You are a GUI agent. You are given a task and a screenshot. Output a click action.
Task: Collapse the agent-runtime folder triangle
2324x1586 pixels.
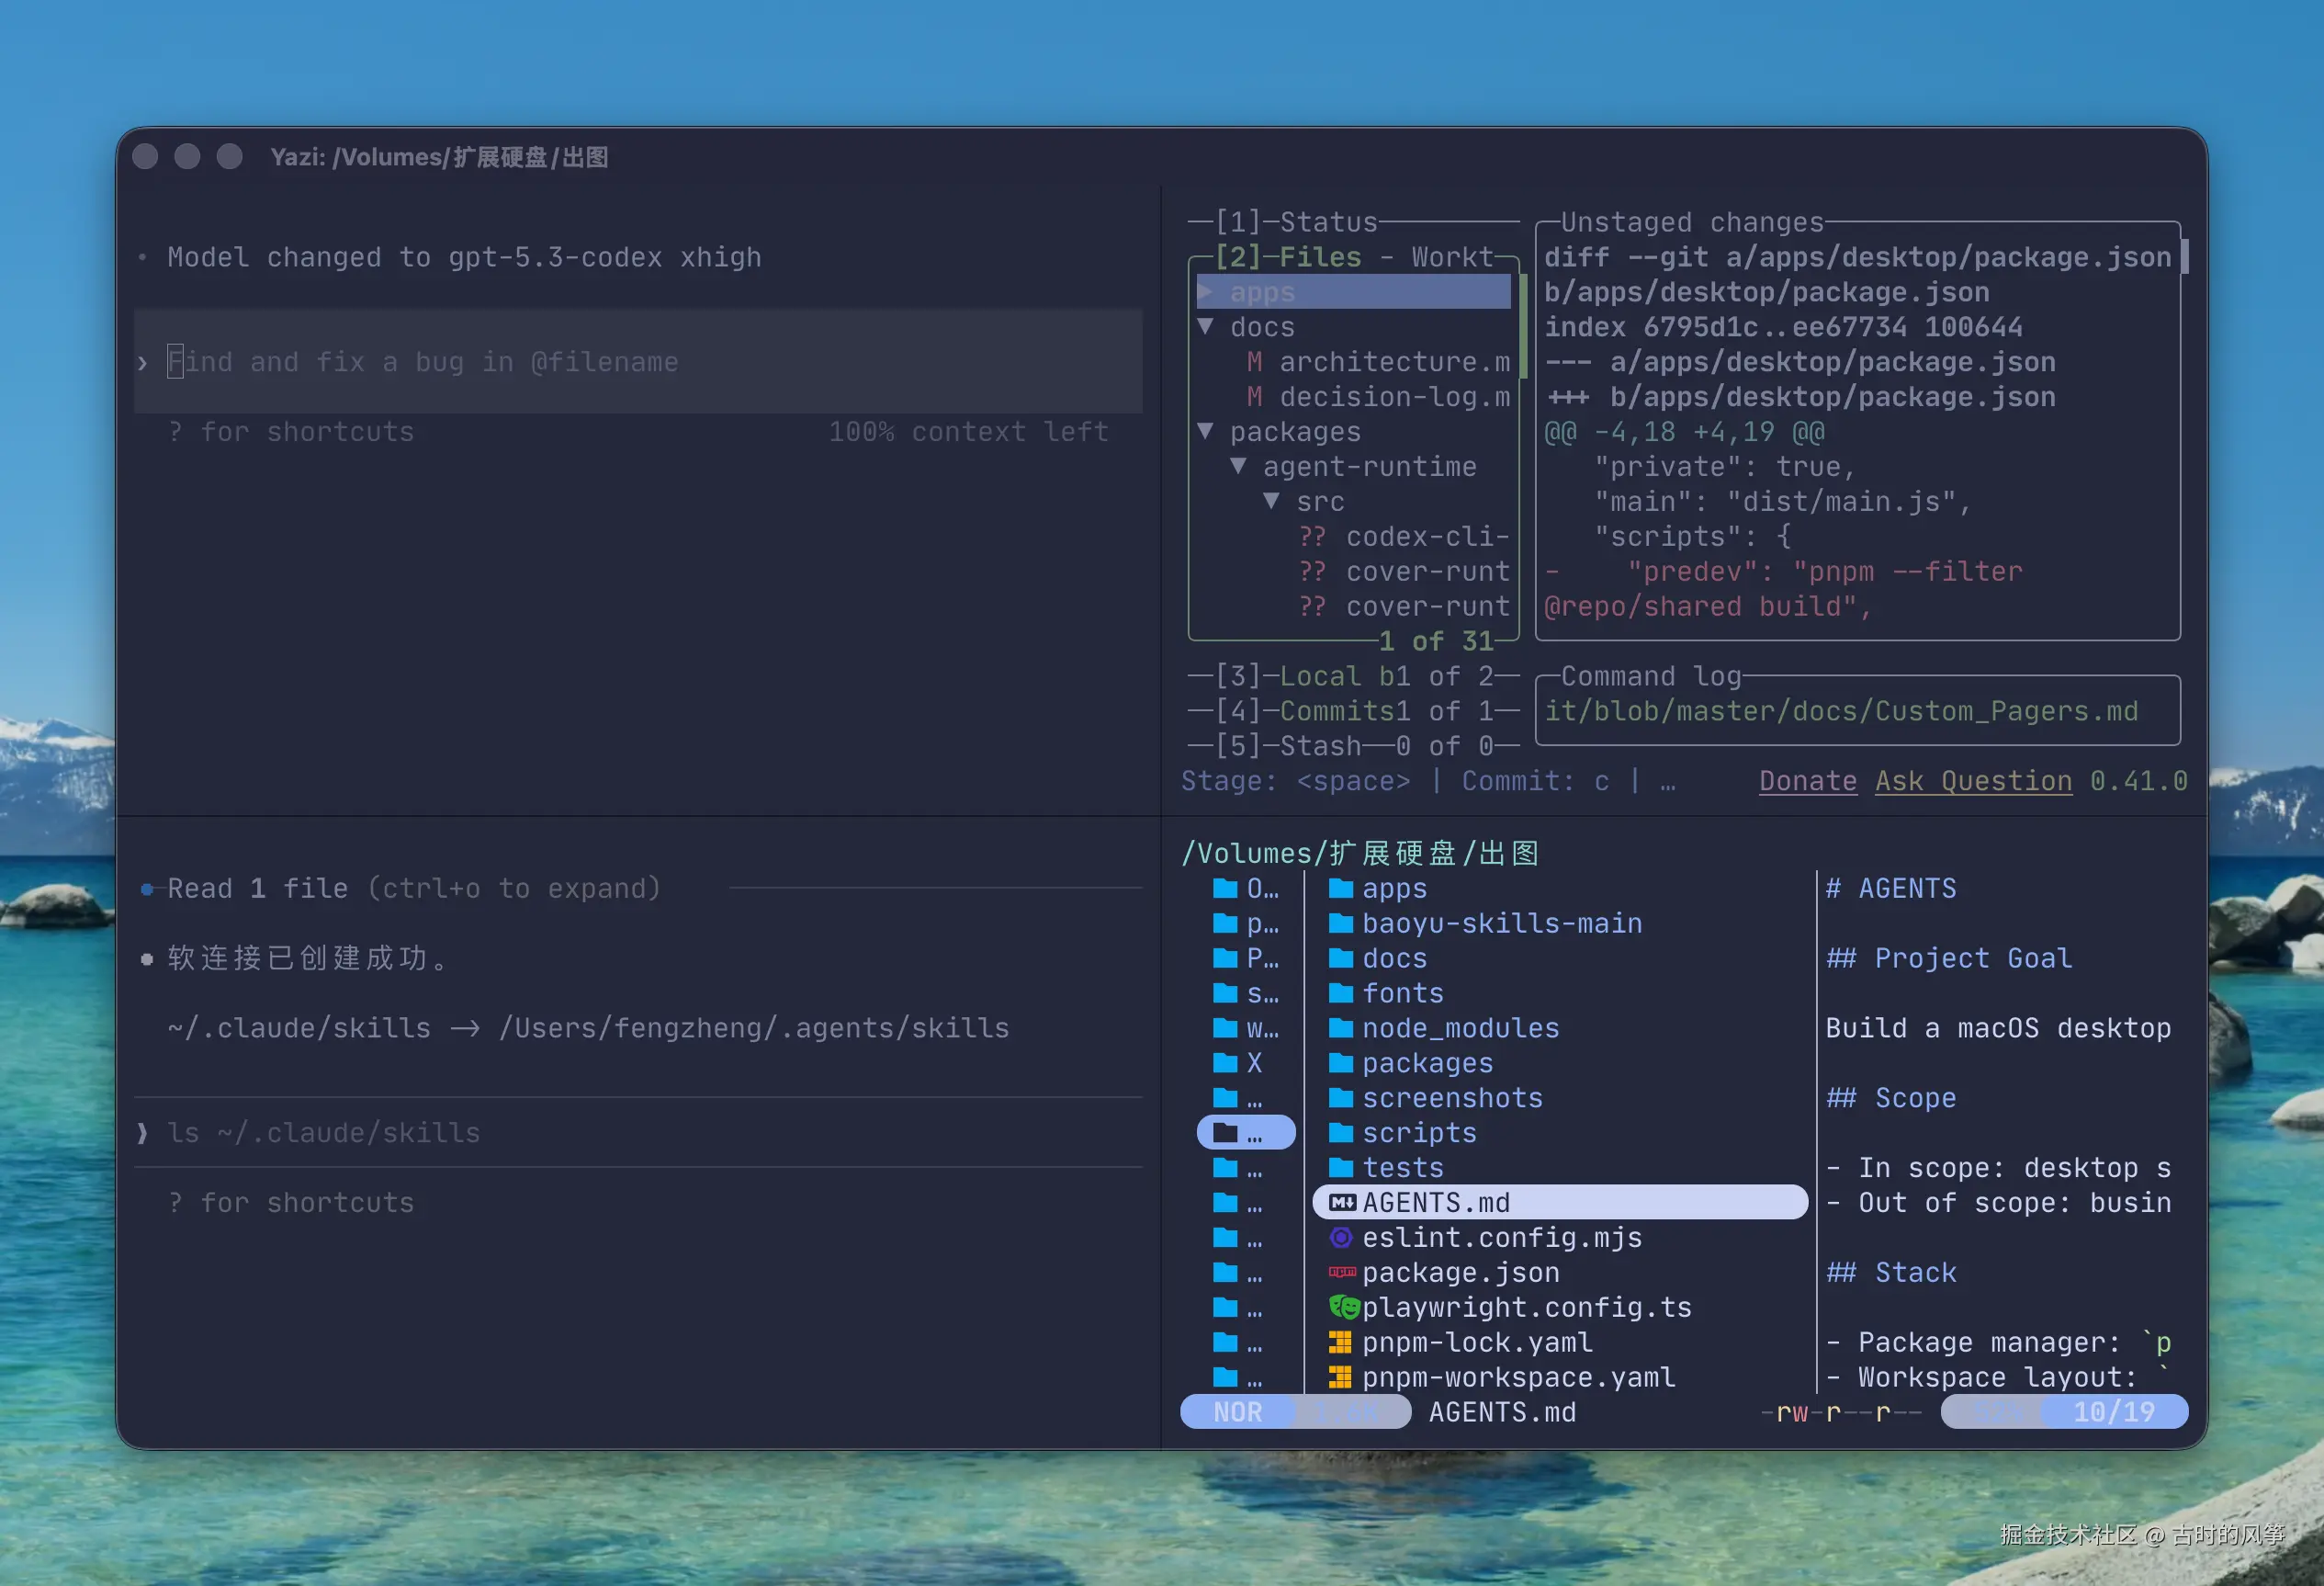1239,466
